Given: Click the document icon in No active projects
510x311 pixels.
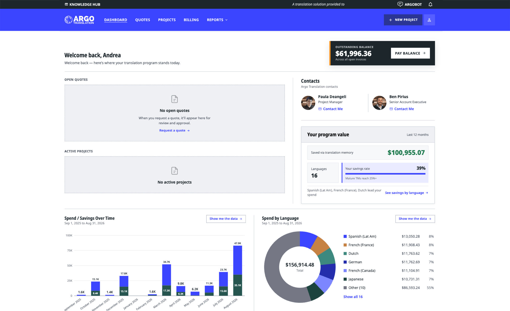Looking at the screenshot, I should tap(174, 171).
